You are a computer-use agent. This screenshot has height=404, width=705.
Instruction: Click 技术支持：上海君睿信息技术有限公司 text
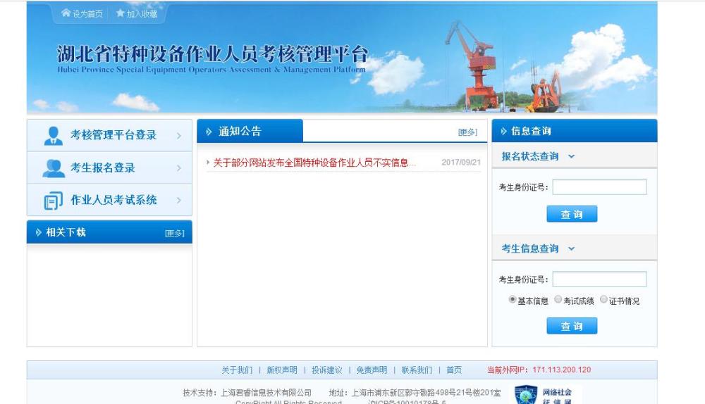click(247, 393)
